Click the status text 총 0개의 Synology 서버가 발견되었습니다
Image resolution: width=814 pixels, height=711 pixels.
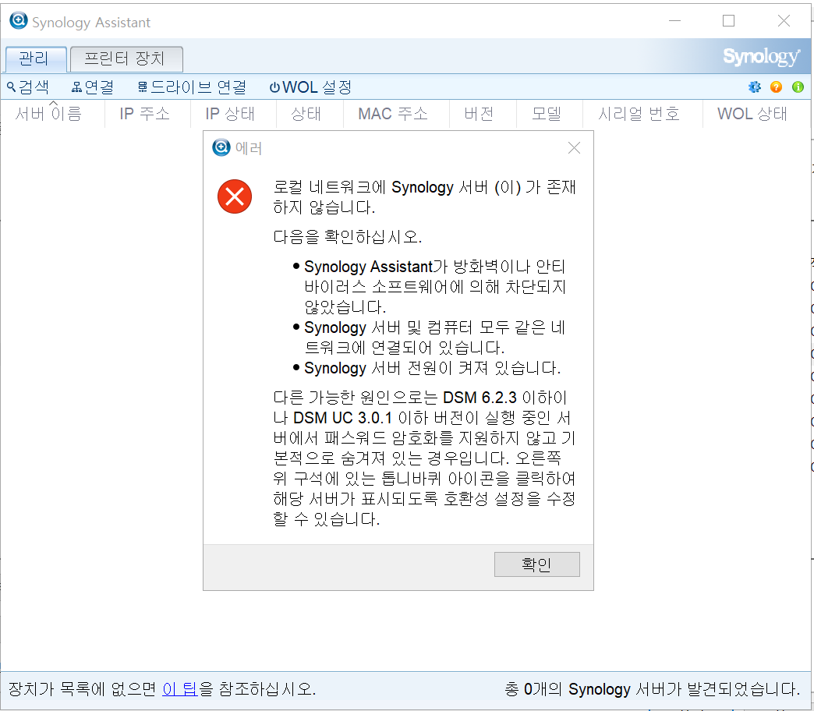tap(652, 688)
